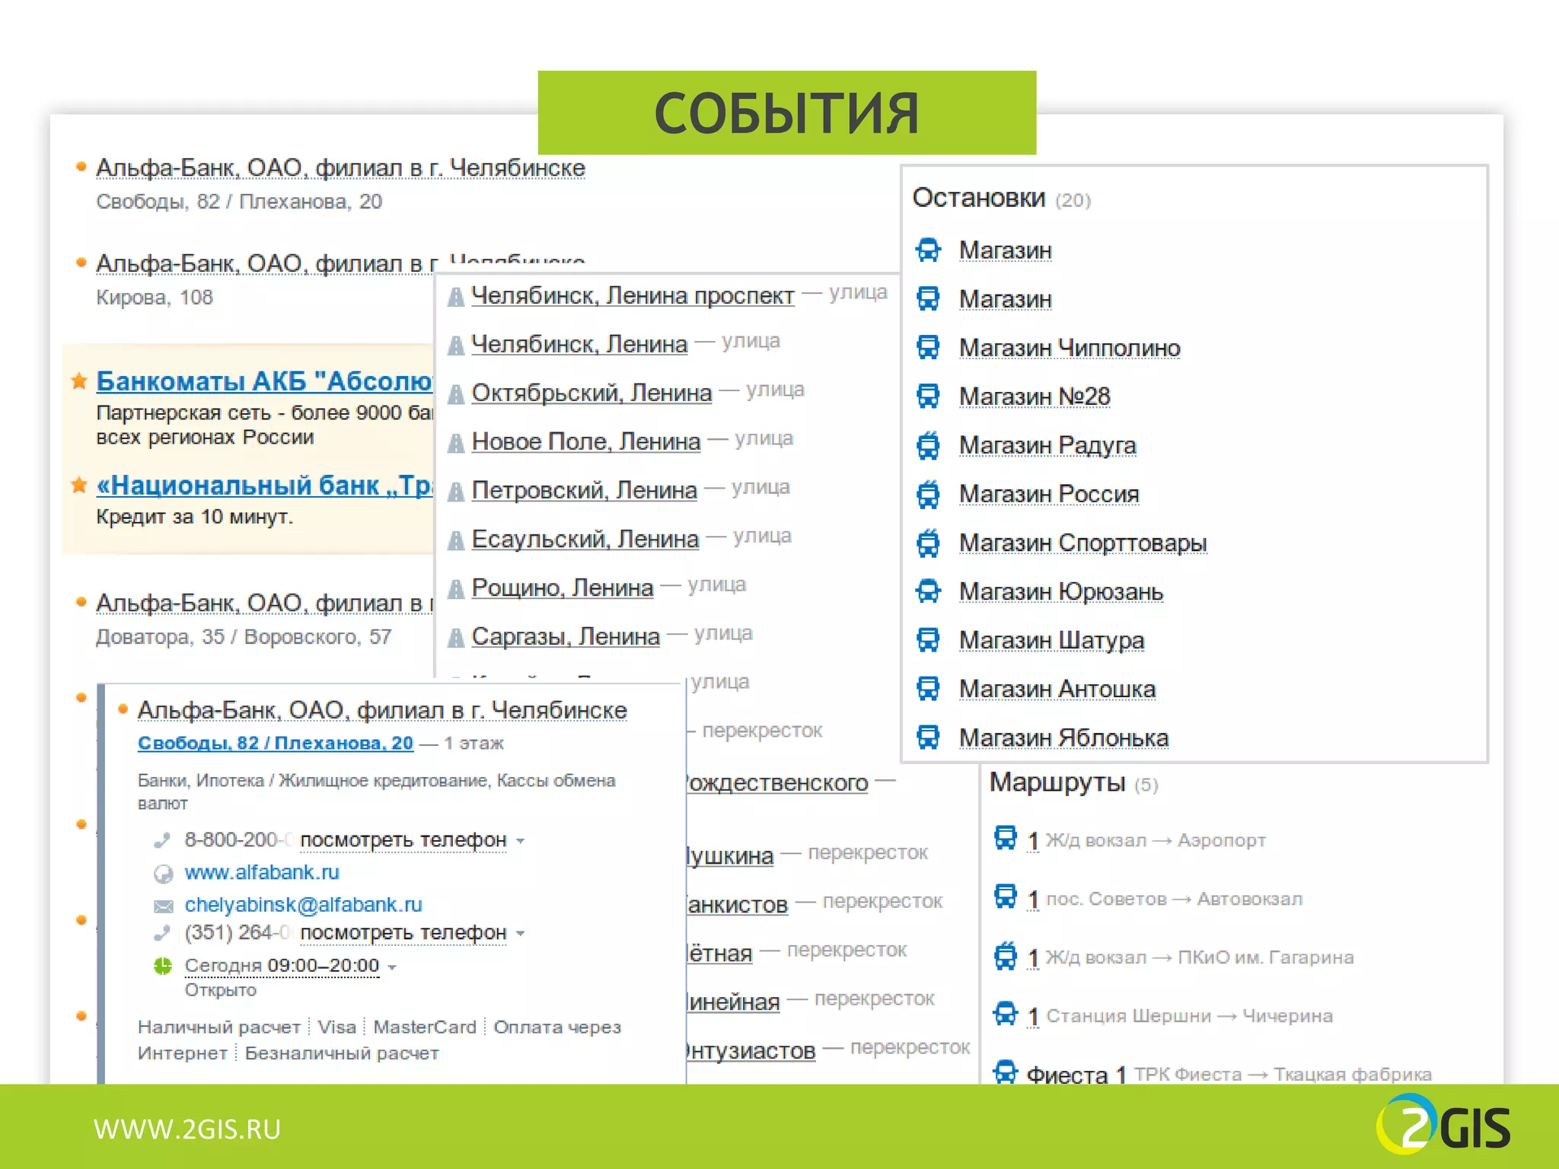Select Рощино, Ленина street suggestion
The height and width of the screenshot is (1169, 1559).
point(562,588)
